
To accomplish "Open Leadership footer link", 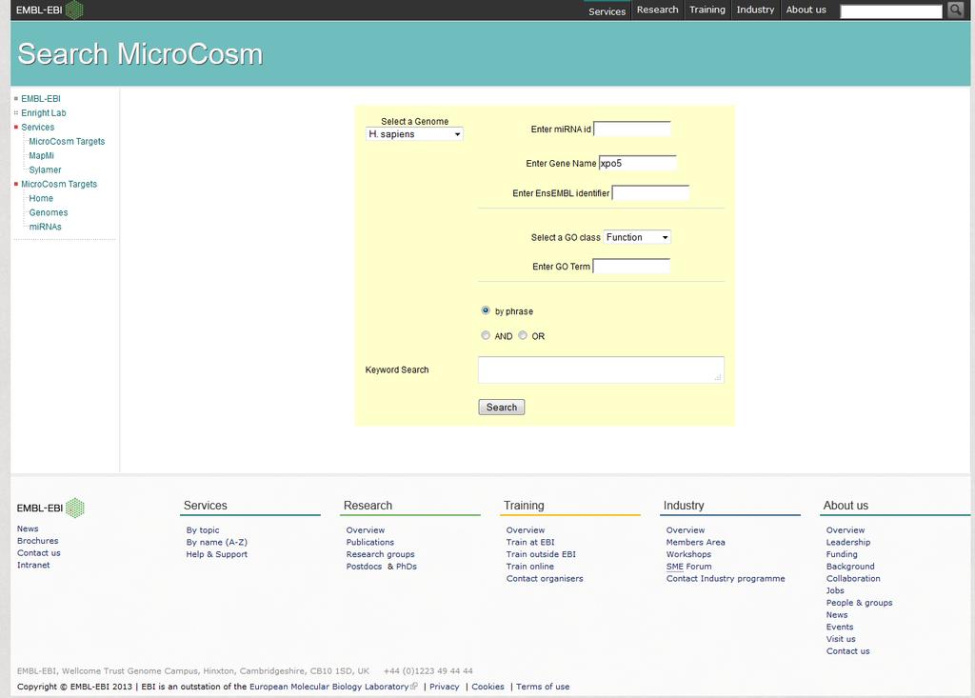I will 847,542.
